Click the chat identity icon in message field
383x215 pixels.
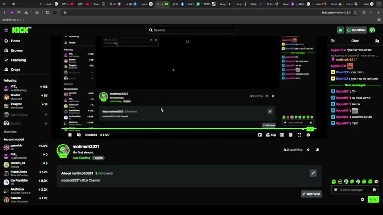[336, 190]
